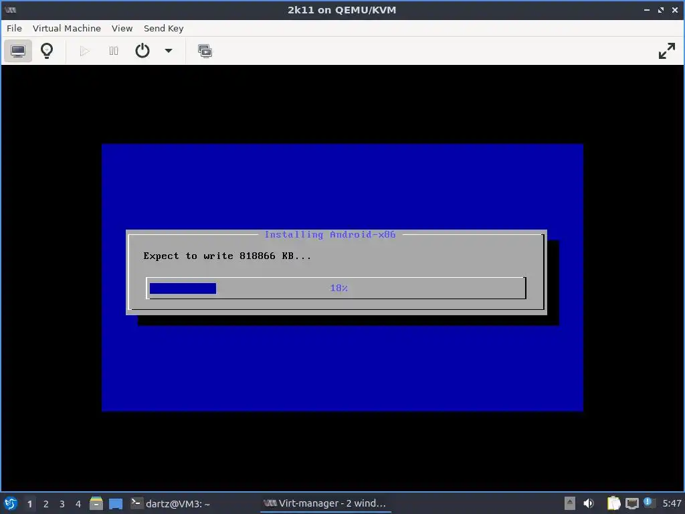Click the install progress bar at 18%
The height and width of the screenshot is (514, 685).
coord(336,288)
